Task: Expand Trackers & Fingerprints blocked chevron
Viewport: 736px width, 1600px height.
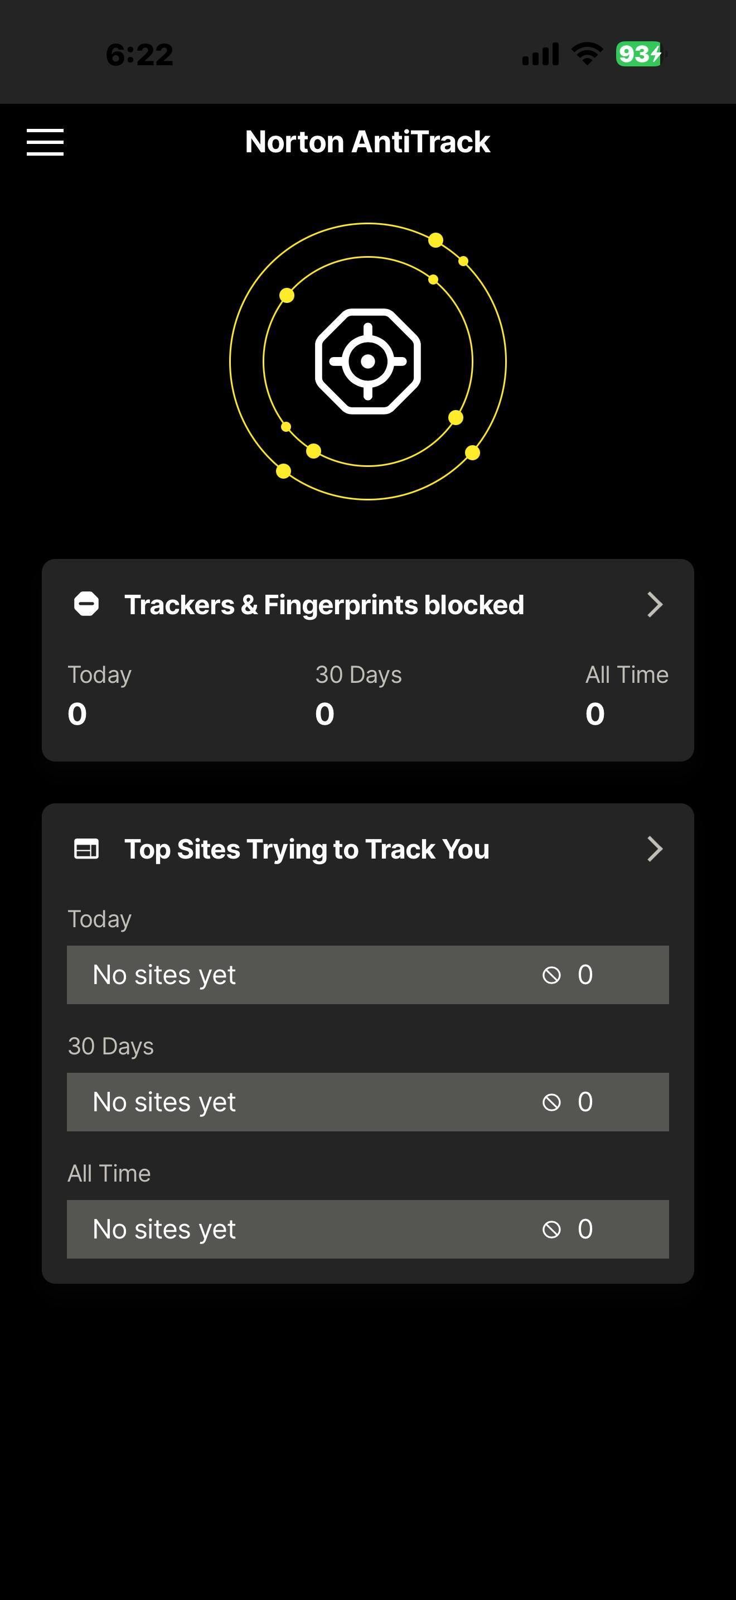Action: point(655,604)
